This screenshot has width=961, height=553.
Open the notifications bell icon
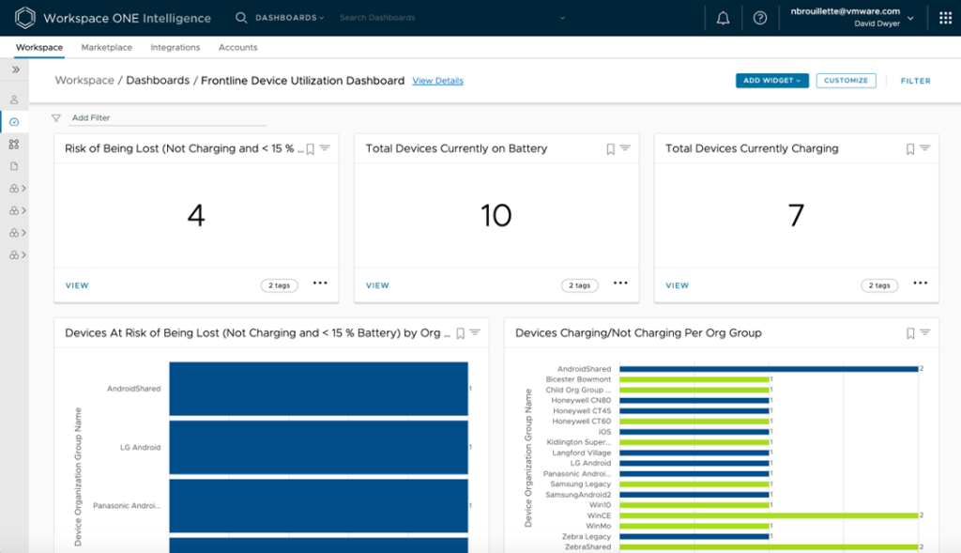tap(723, 18)
